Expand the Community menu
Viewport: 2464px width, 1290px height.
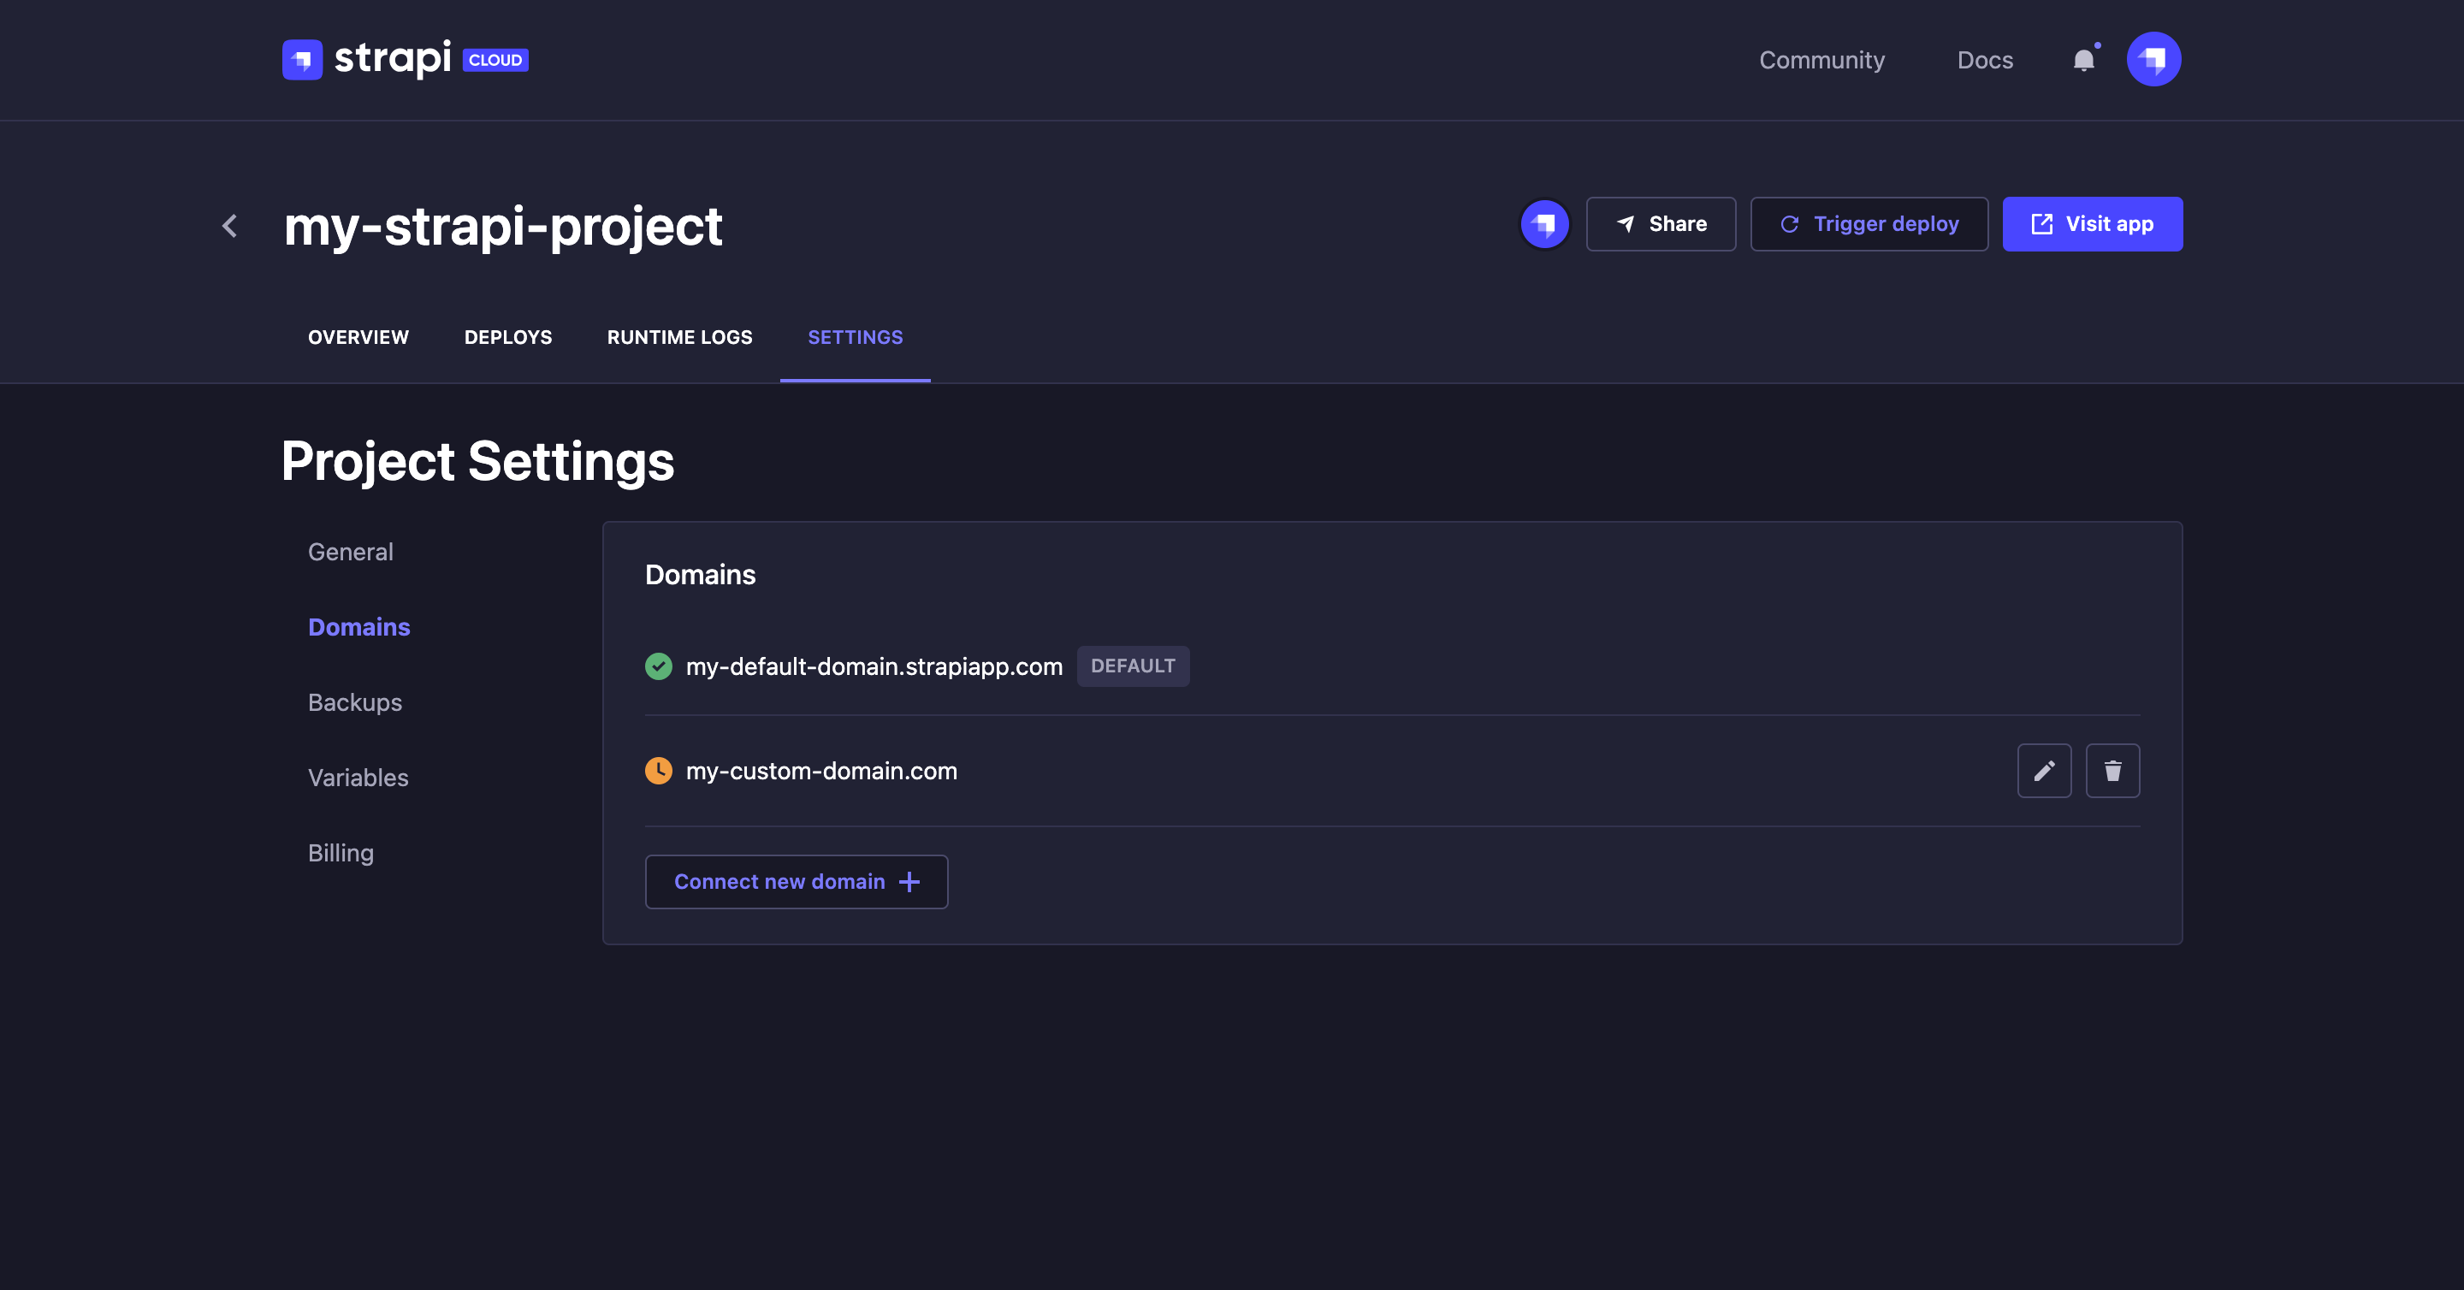click(1821, 59)
